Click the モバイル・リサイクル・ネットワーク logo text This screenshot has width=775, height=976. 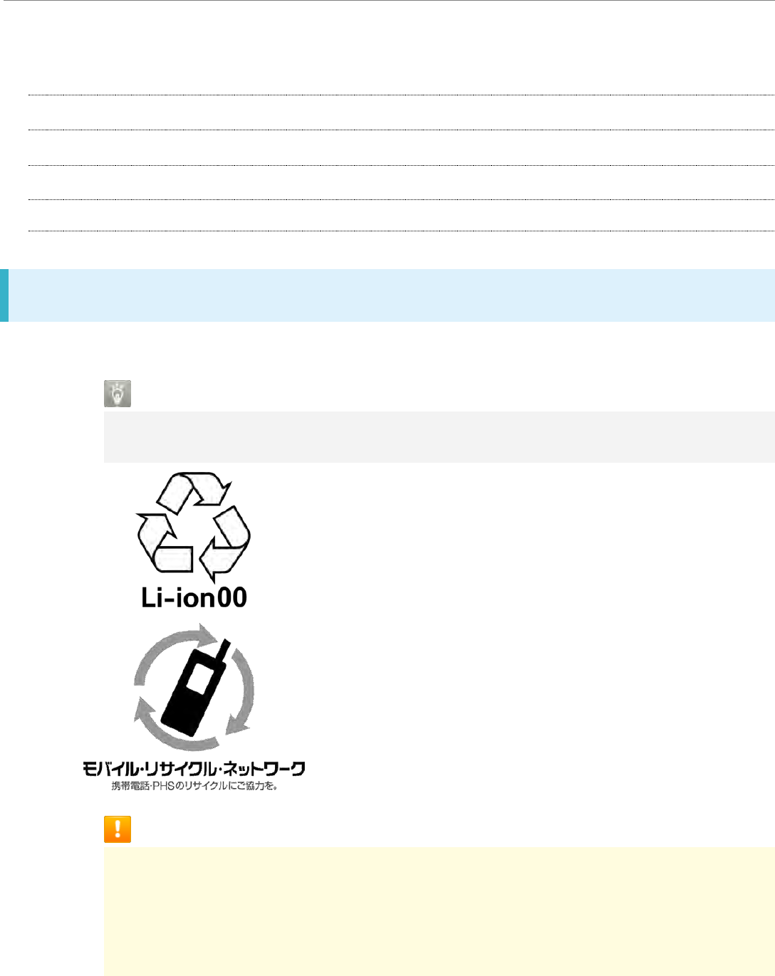click(x=194, y=770)
